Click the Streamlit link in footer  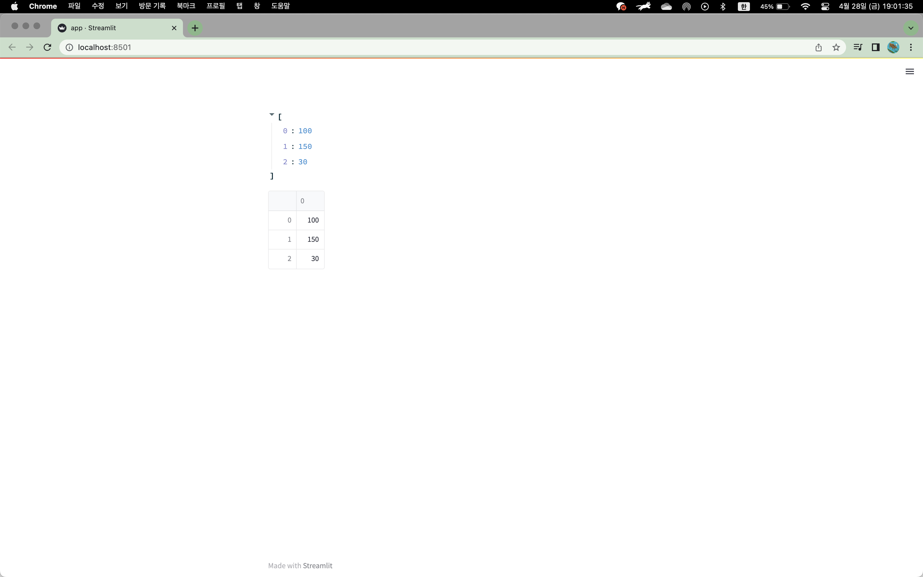317,565
